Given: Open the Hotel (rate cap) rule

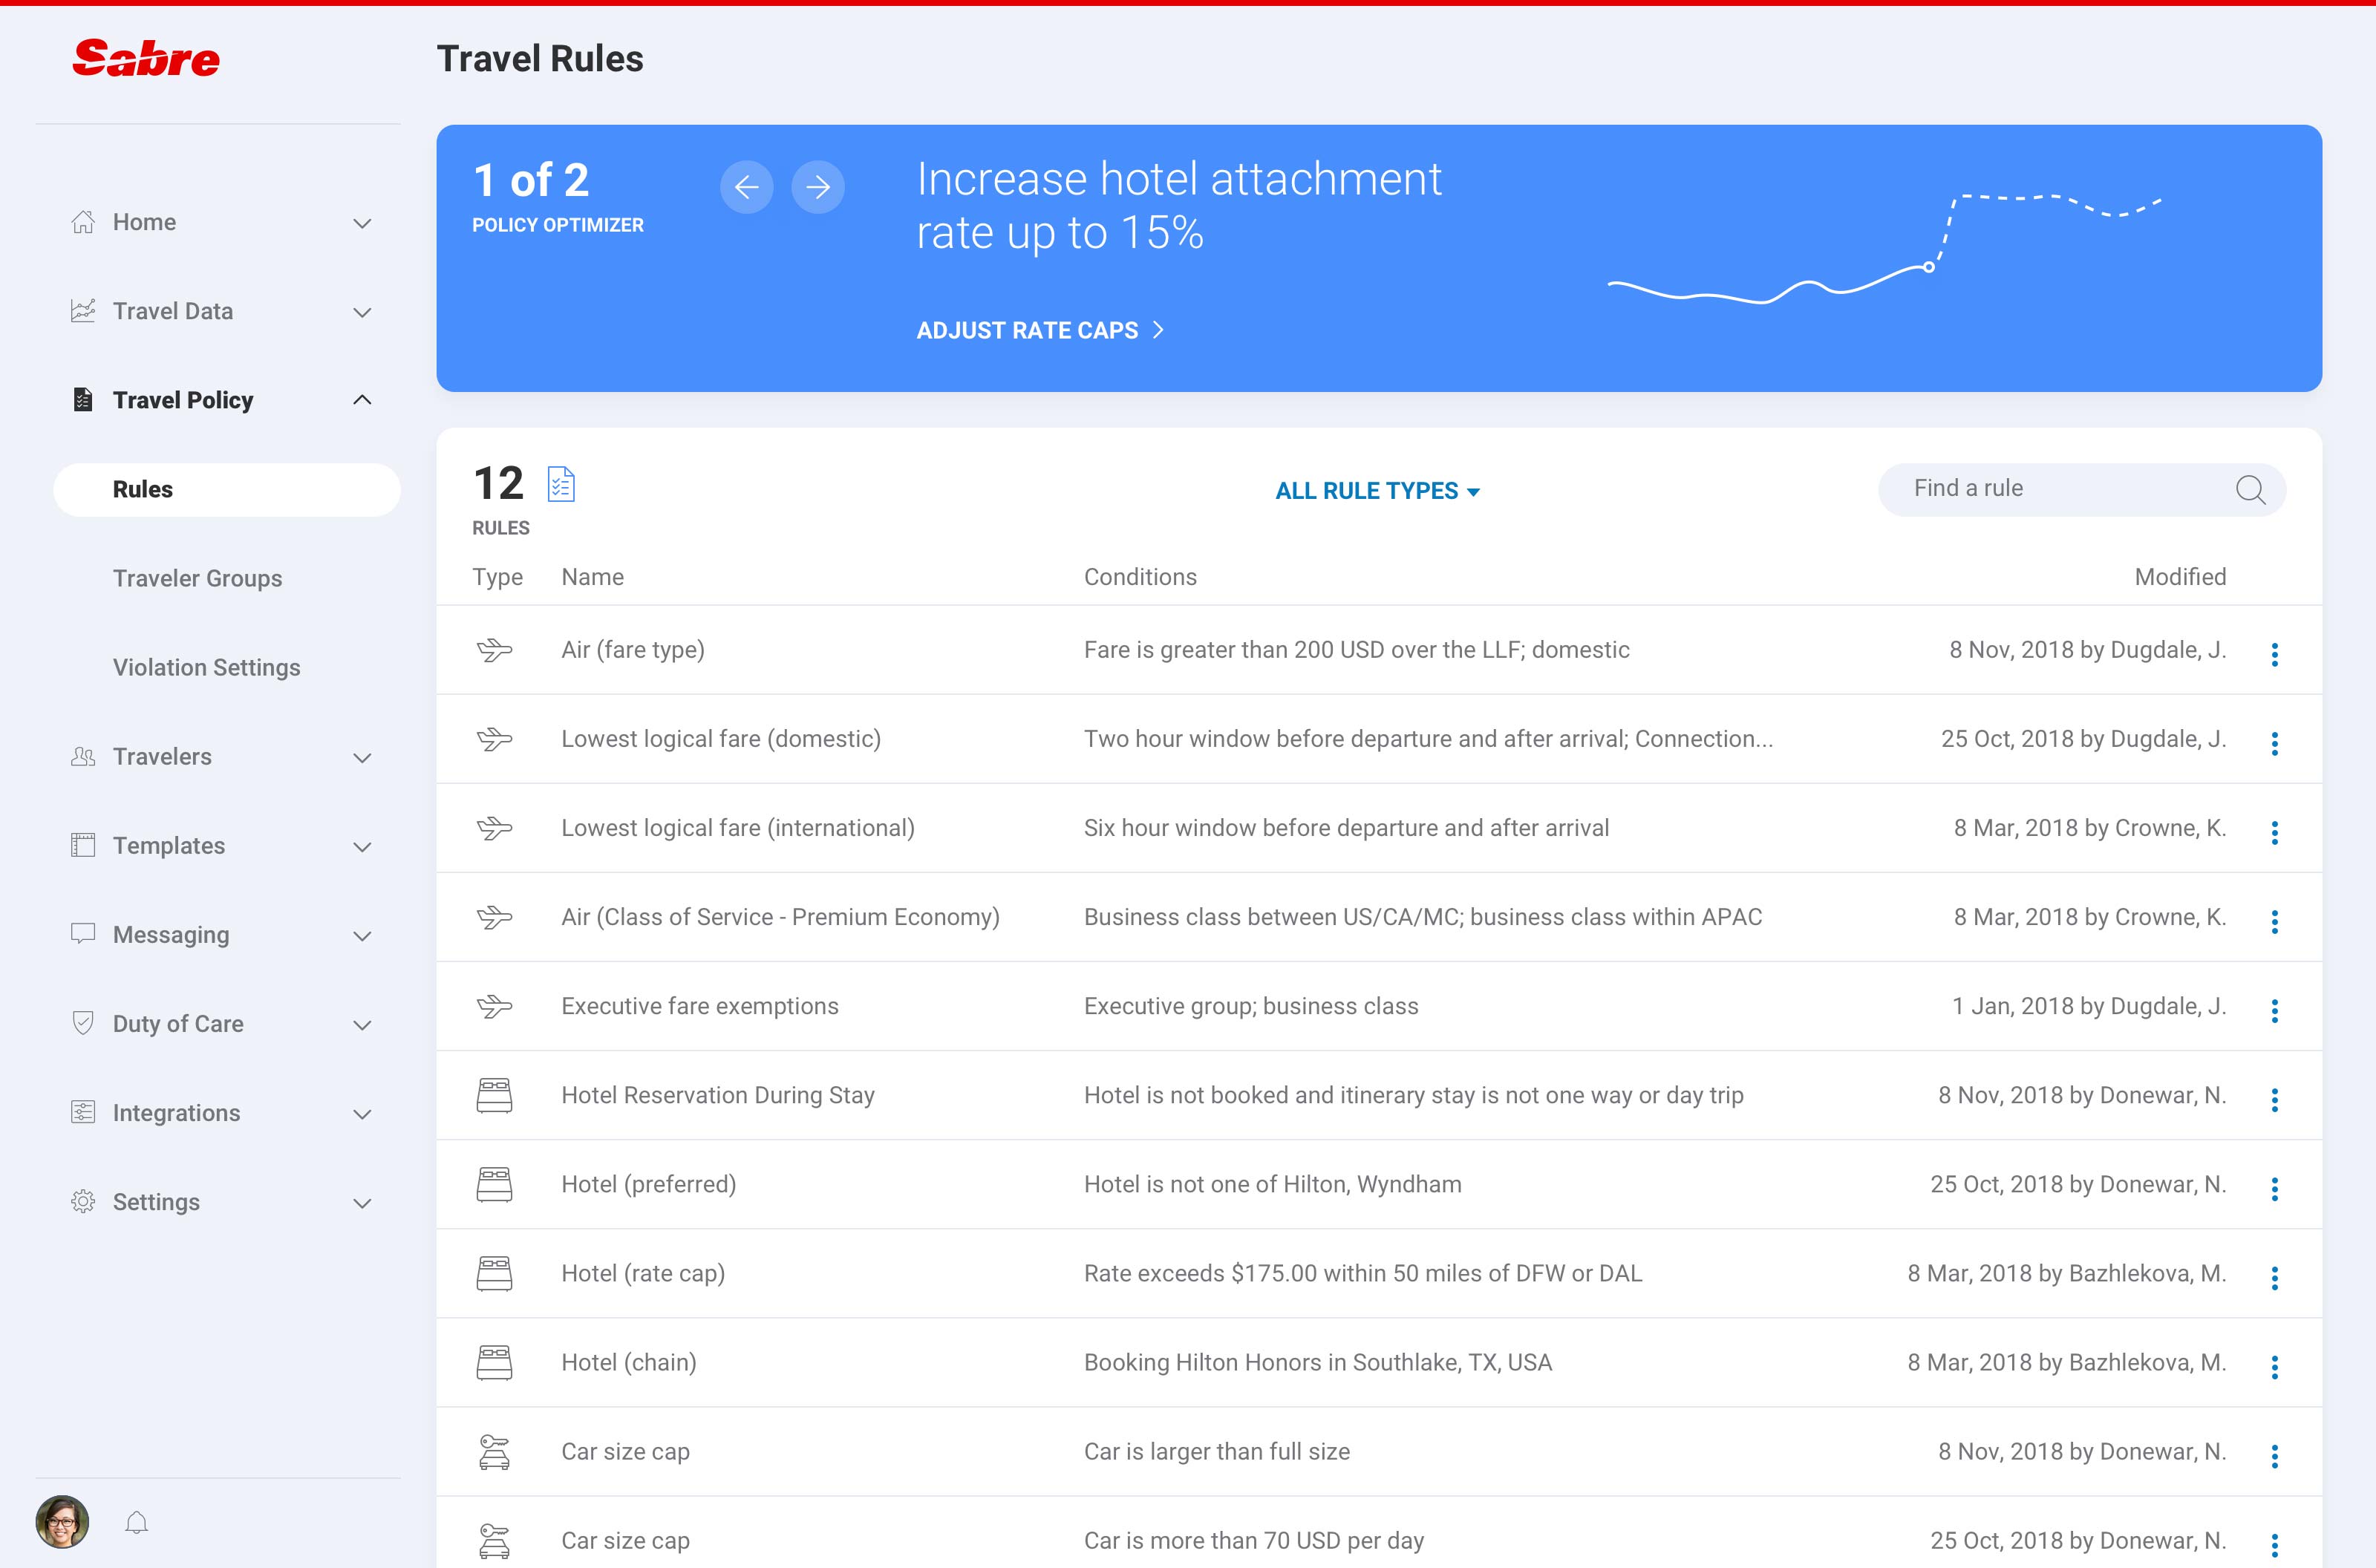Looking at the screenshot, I should pyautogui.click(x=643, y=1273).
